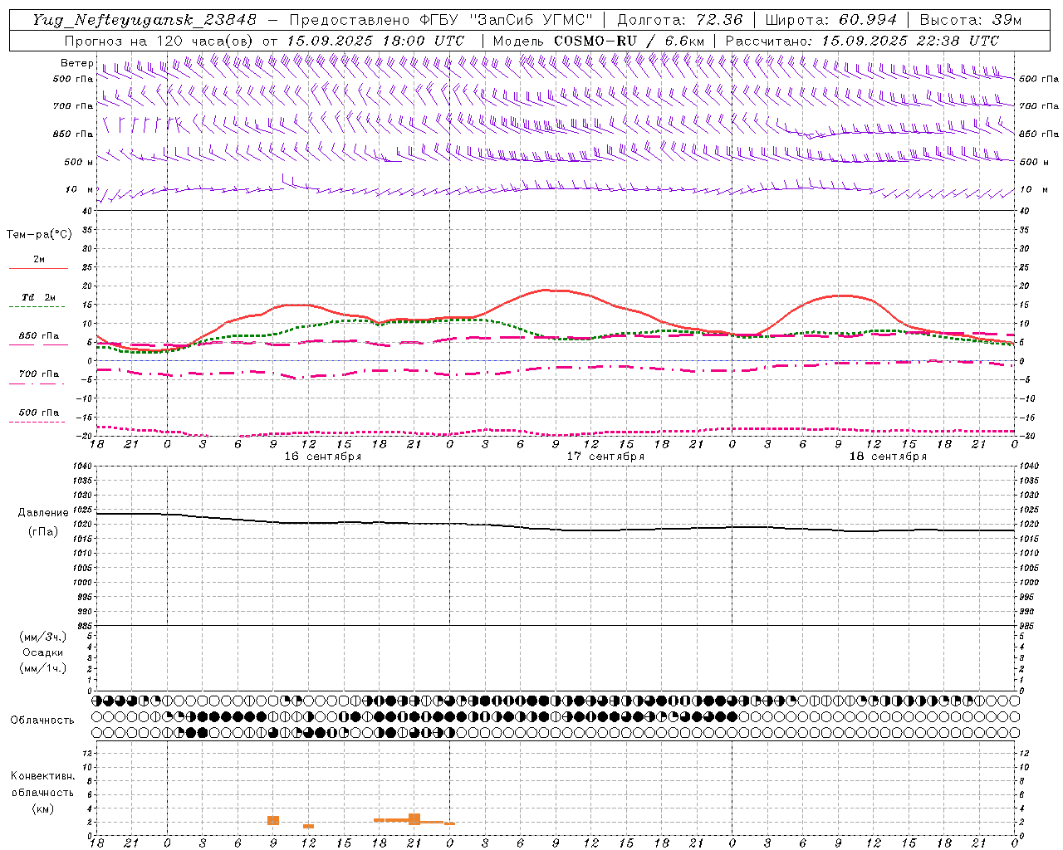Click the "Ветер" wind panel label
This screenshot has height=850, width=1063.
pyautogui.click(x=77, y=63)
